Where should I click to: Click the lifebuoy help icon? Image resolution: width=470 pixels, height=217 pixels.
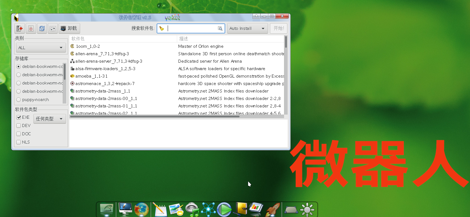pos(31,28)
